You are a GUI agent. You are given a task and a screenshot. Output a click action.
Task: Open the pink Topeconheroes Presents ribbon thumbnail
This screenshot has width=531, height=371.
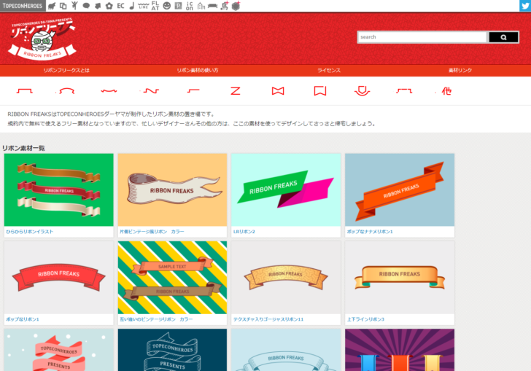pyautogui.click(x=59, y=350)
